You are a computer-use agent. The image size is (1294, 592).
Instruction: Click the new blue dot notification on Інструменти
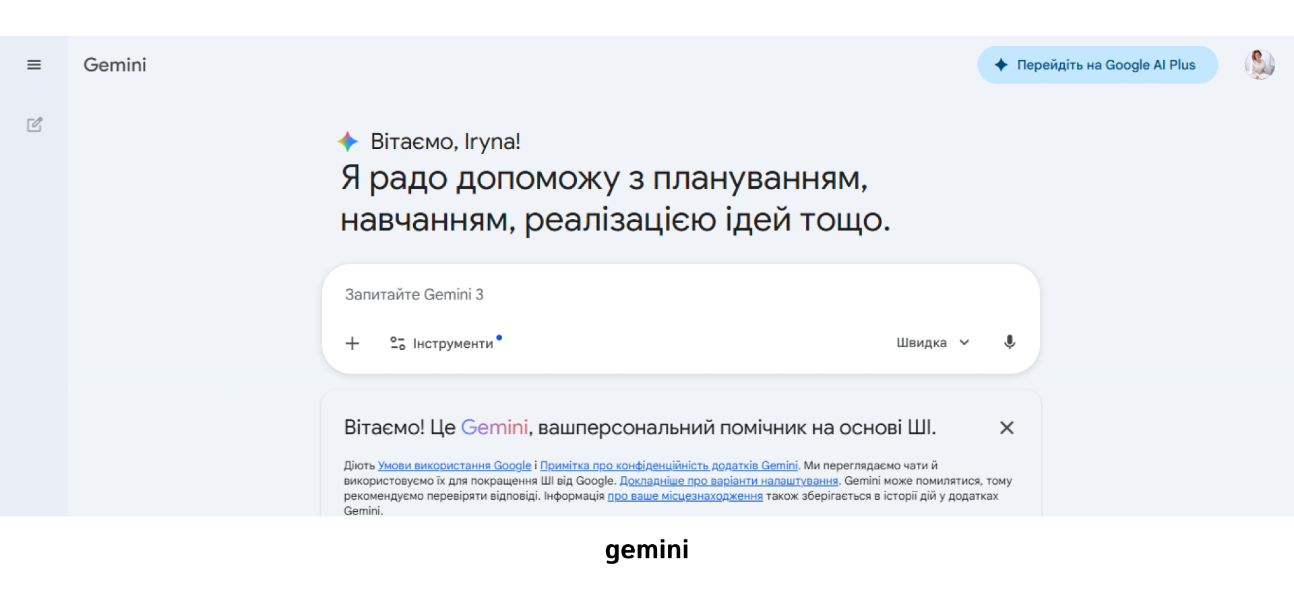(499, 337)
